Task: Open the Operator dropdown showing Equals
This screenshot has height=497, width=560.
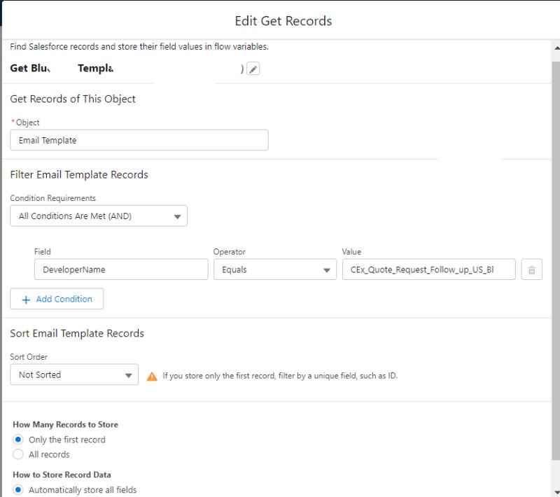Action: 273,269
